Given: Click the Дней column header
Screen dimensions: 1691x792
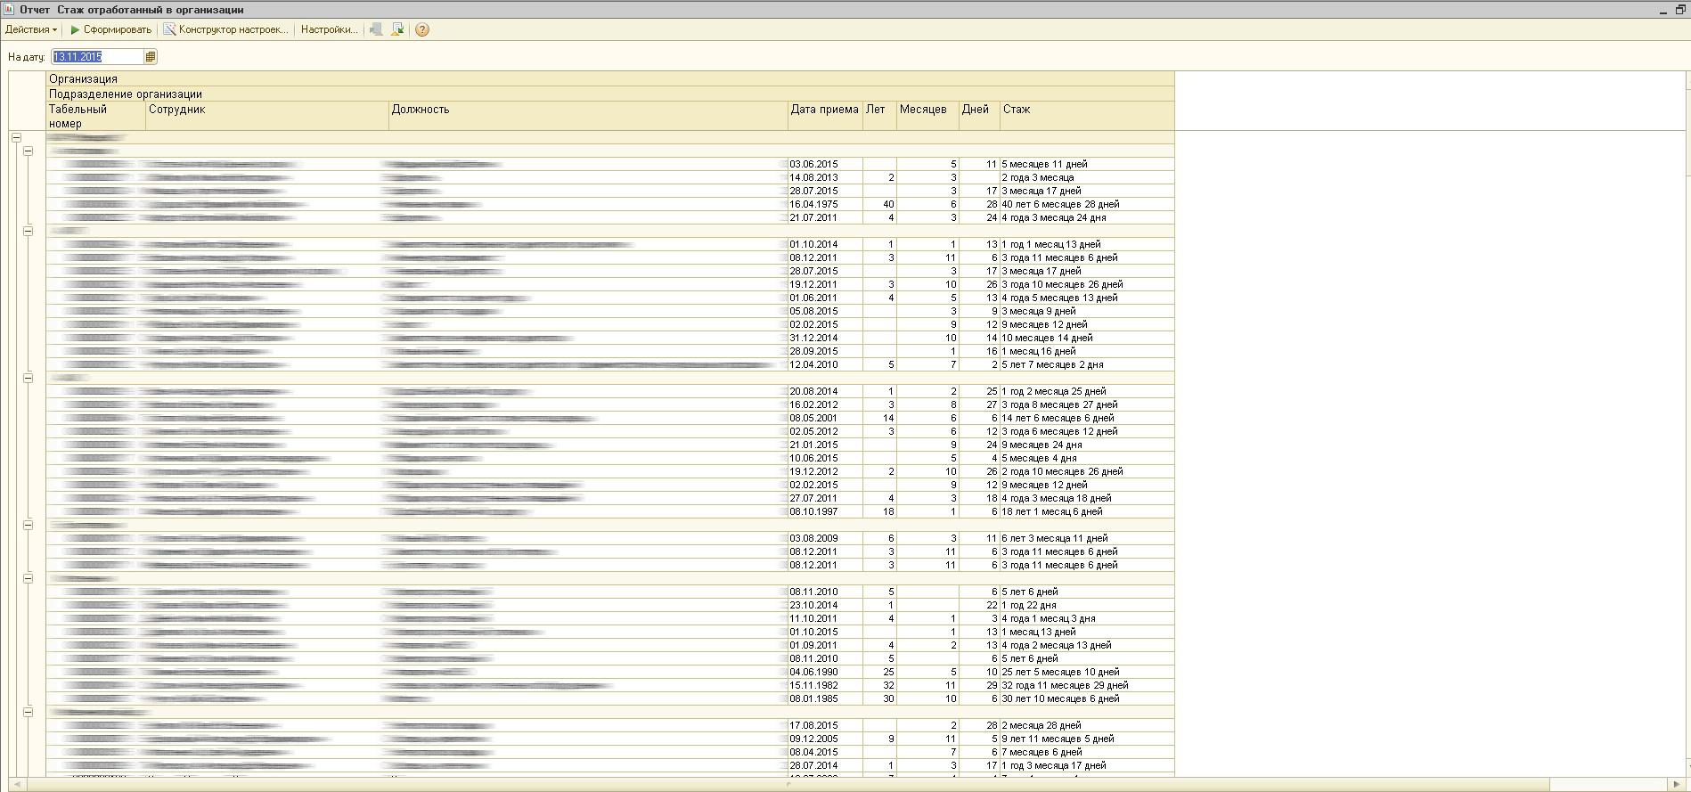Looking at the screenshot, I should click(979, 116).
